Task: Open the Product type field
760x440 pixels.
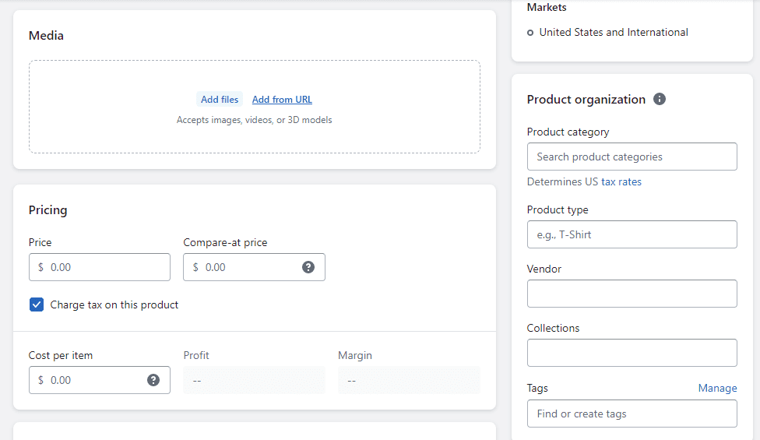Action: tap(632, 234)
